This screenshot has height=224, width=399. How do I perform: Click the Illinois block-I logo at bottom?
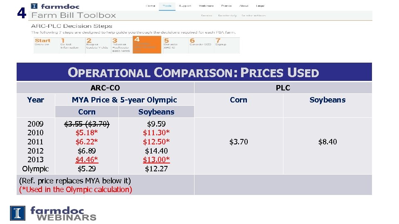click(x=17, y=213)
